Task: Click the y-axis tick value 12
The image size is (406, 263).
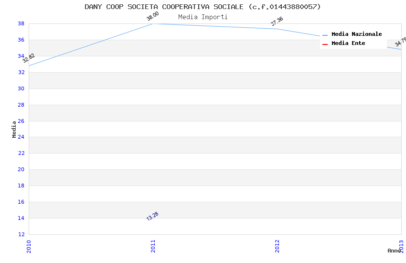Action: point(21,234)
